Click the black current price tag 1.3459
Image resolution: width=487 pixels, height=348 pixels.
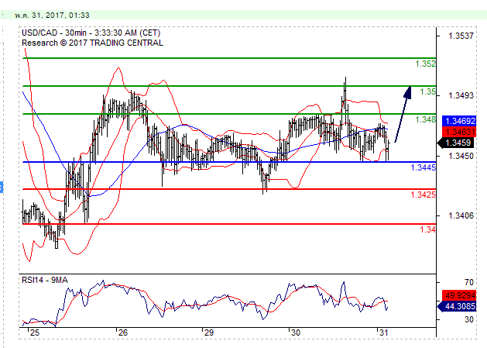[x=456, y=143]
